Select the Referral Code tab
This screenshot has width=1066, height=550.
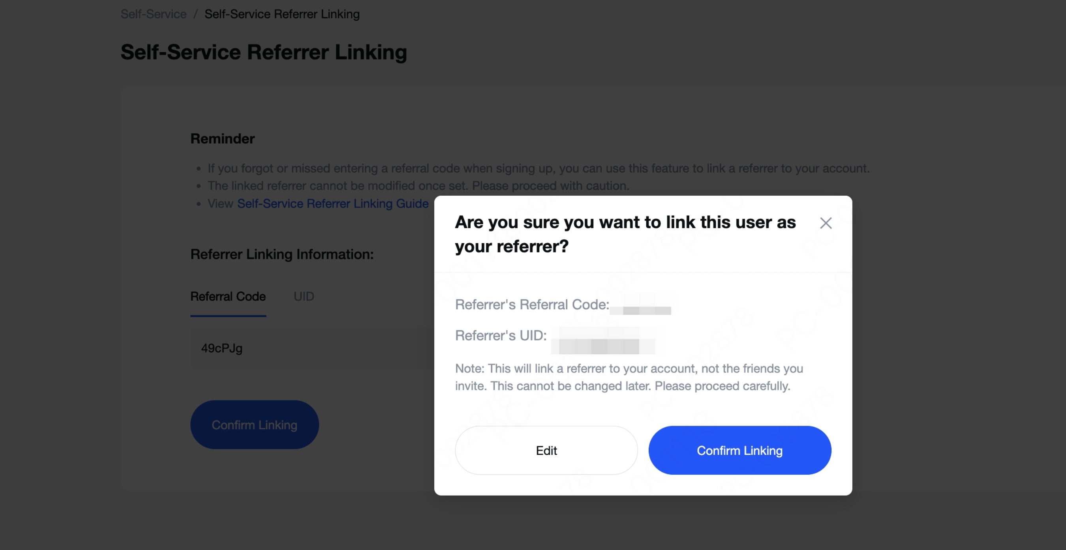[228, 297]
